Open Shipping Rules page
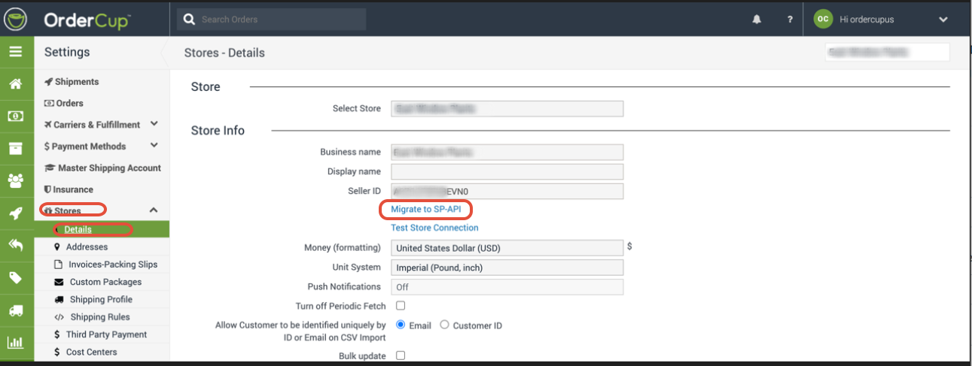Screen dimensions: 972x366 tap(99, 317)
